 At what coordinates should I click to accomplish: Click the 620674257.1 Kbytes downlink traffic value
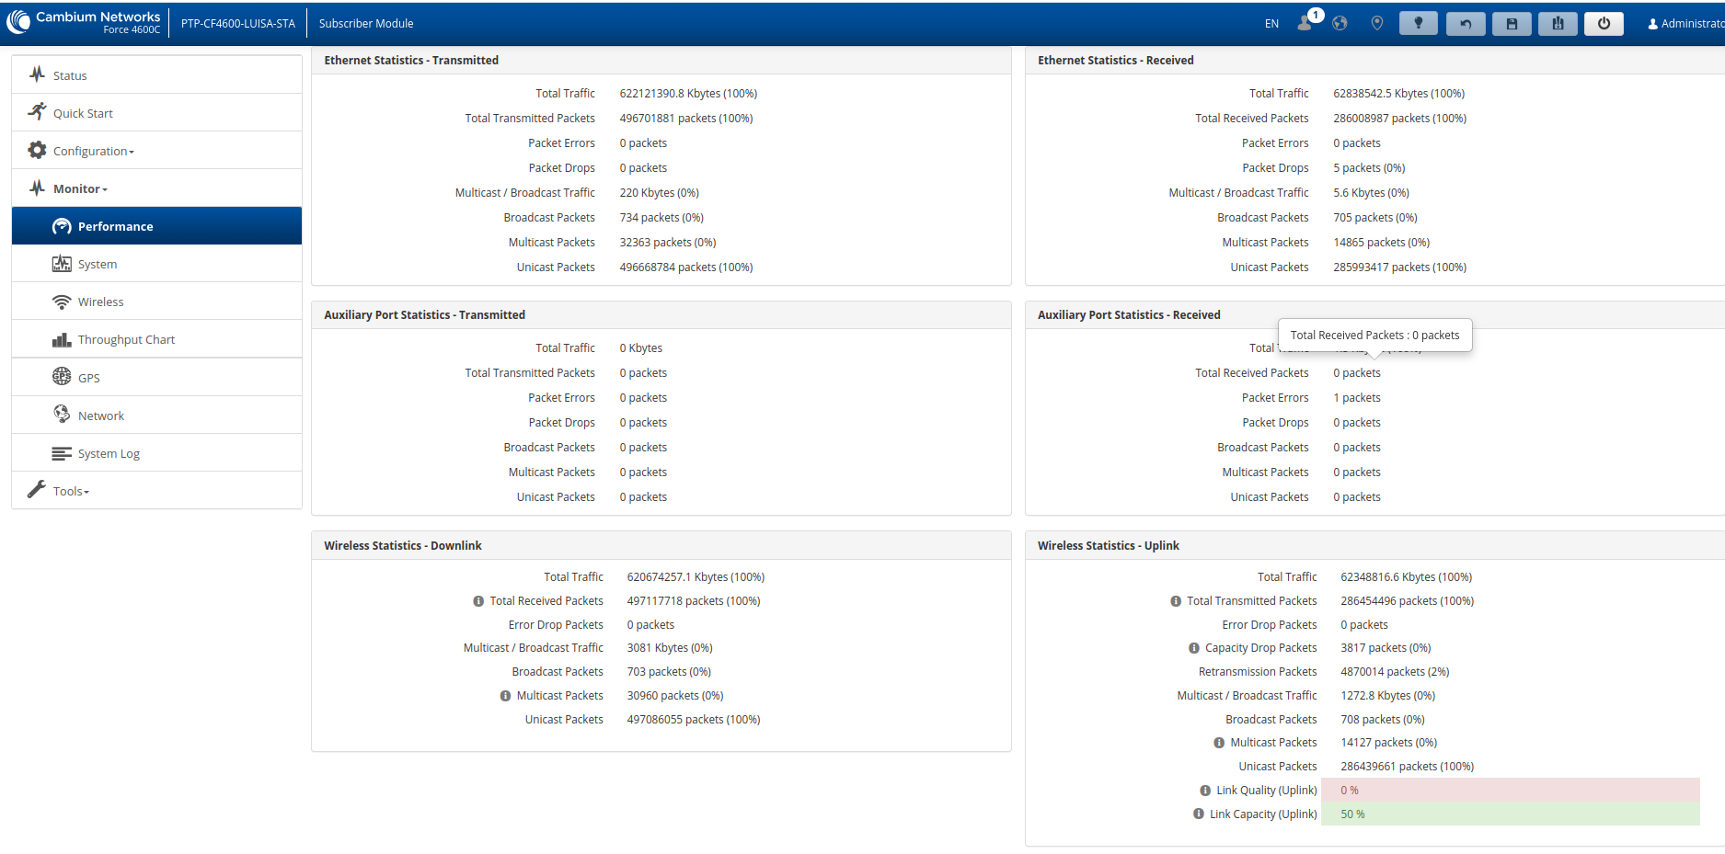pyautogui.click(x=696, y=577)
